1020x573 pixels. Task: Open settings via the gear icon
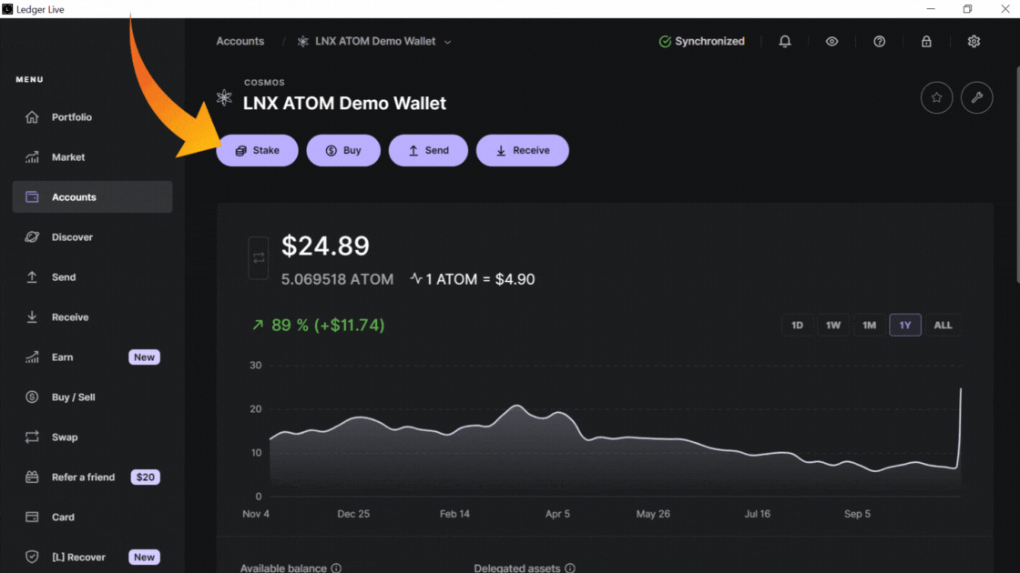[x=974, y=42]
